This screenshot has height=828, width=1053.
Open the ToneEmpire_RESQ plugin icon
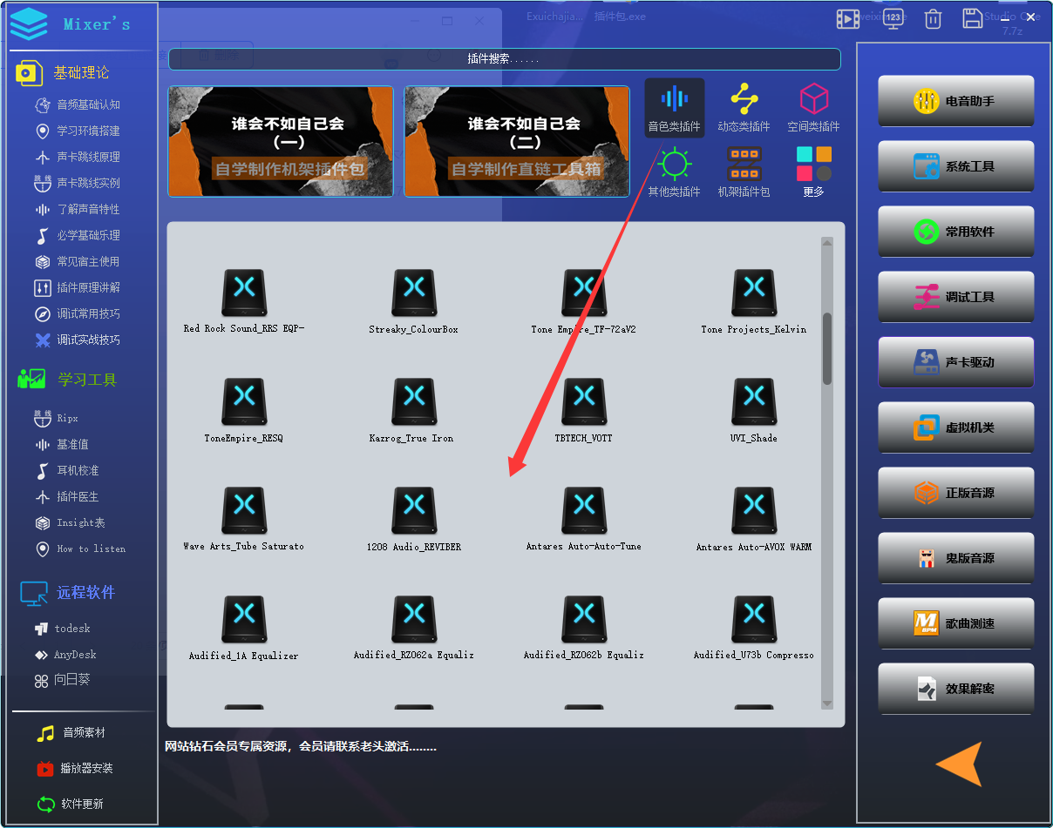(x=244, y=401)
